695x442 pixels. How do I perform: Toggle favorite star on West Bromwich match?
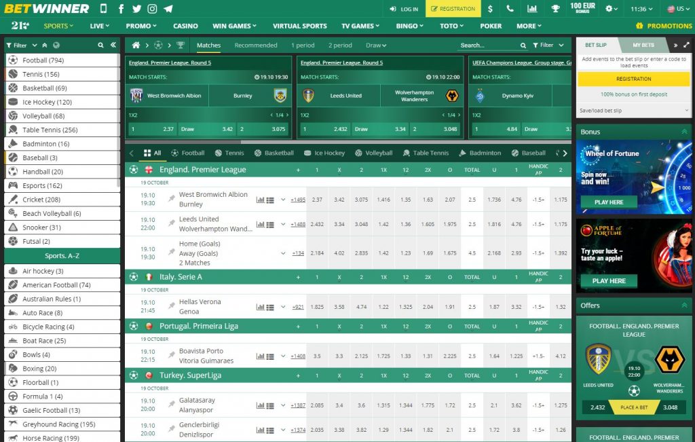pos(171,198)
